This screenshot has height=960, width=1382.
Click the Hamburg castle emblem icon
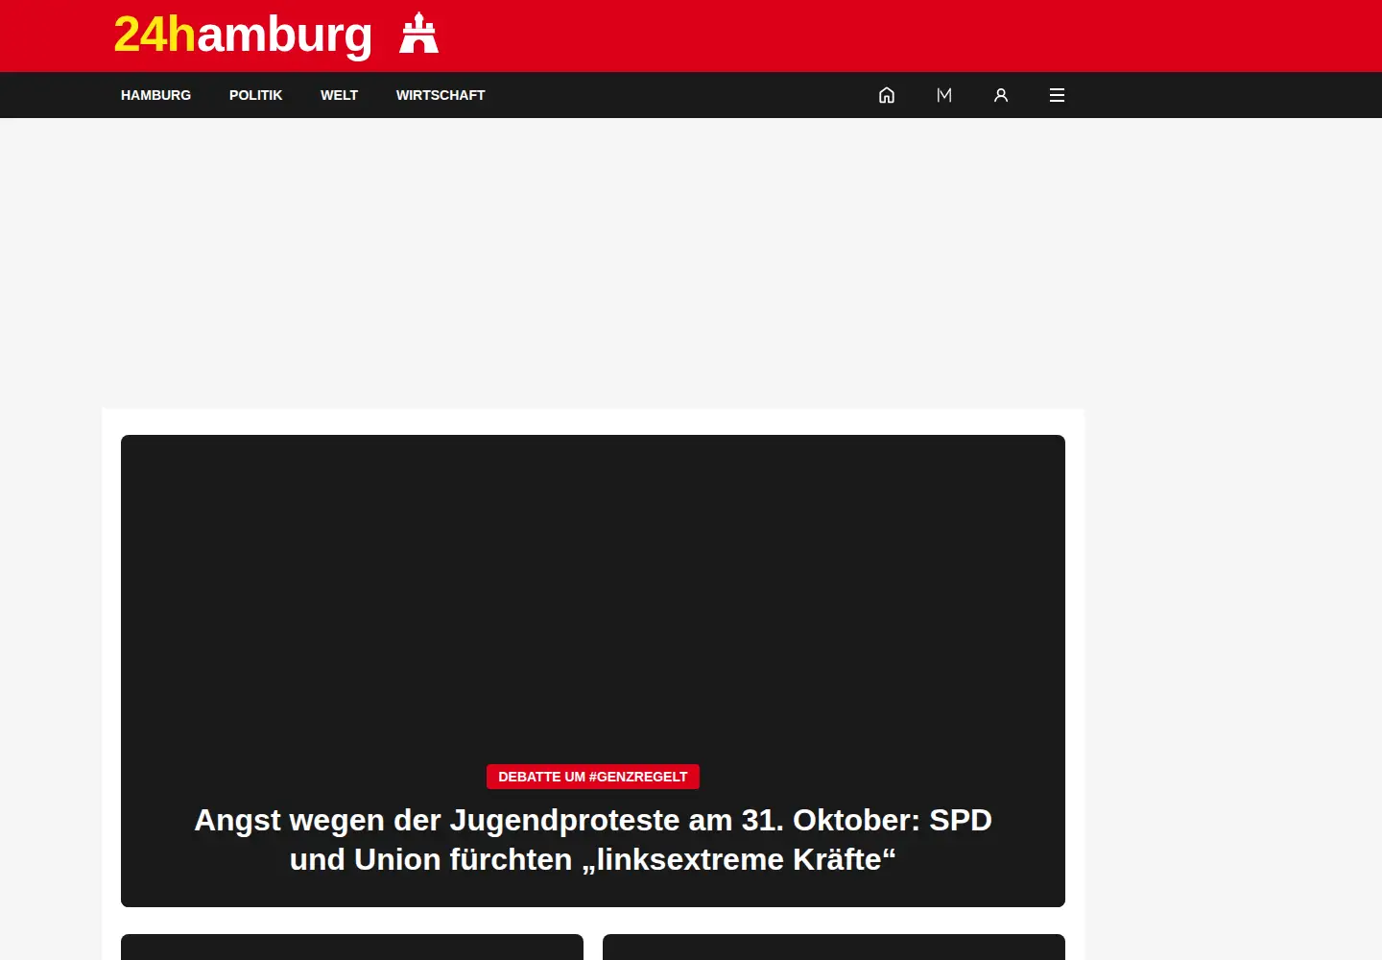pos(418,33)
